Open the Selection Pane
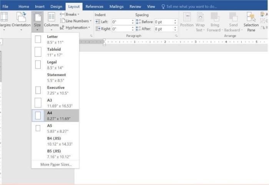Viewport: 269px width, 185px height. [x=251, y=21]
